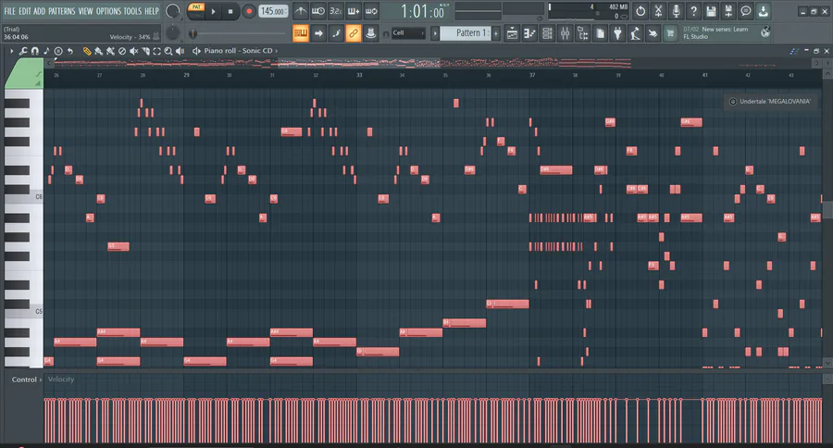Click the 145.000 tempo field

pyautogui.click(x=273, y=11)
